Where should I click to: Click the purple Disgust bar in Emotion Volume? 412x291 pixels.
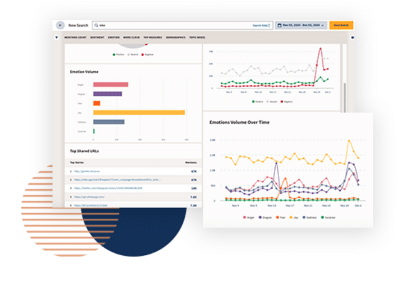point(108,94)
